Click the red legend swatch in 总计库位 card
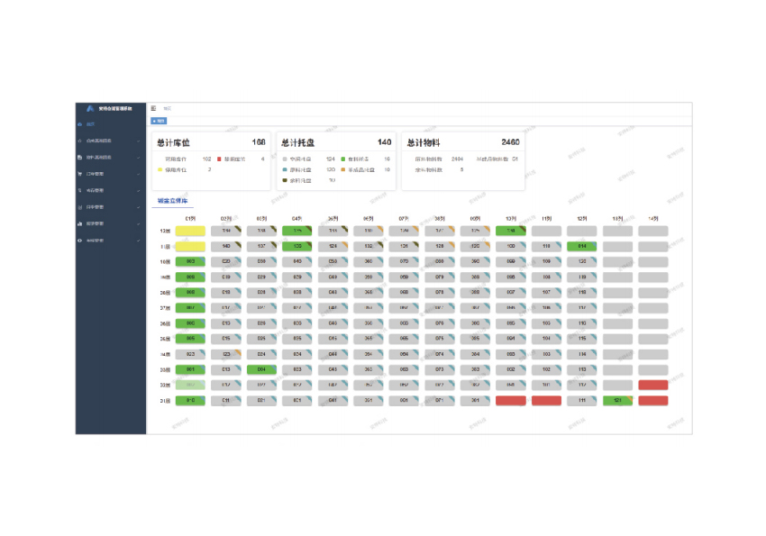 [x=219, y=159]
